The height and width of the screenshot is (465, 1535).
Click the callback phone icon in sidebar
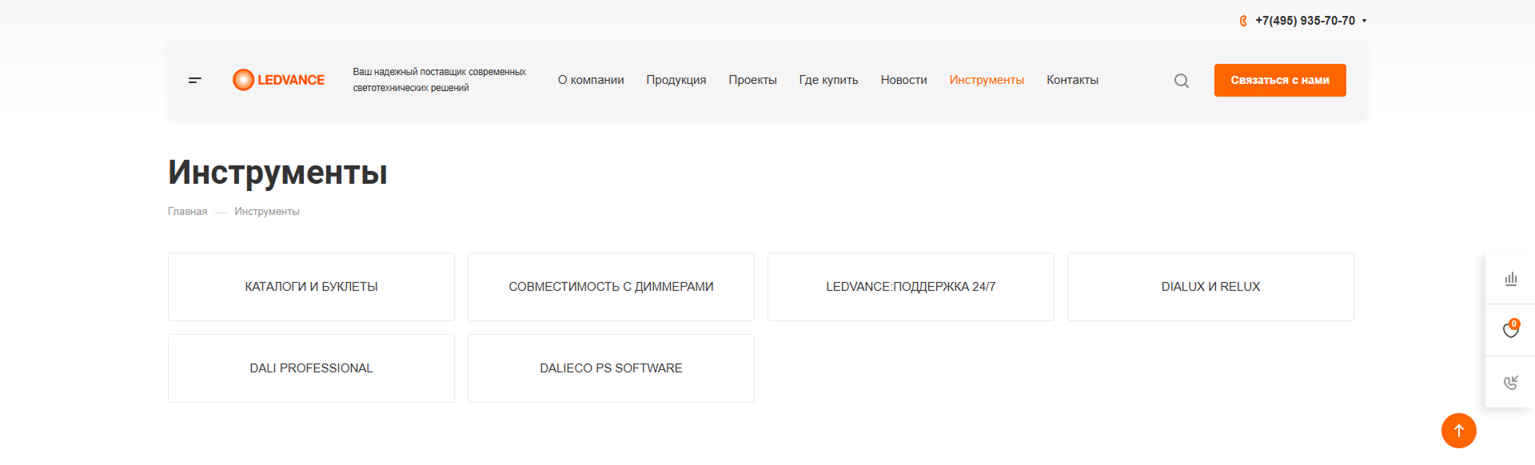[x=1510, y=382]
